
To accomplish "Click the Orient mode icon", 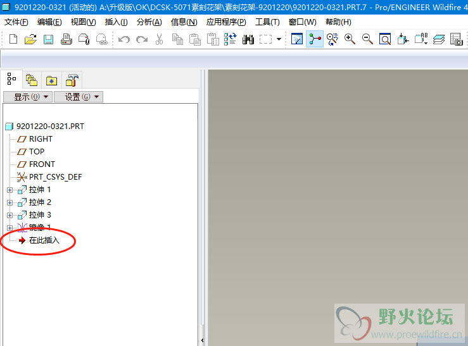I will 332,39.
